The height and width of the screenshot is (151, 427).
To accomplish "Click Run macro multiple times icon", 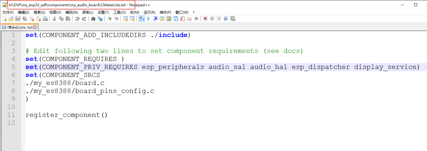I will click(x=226, y=19).
